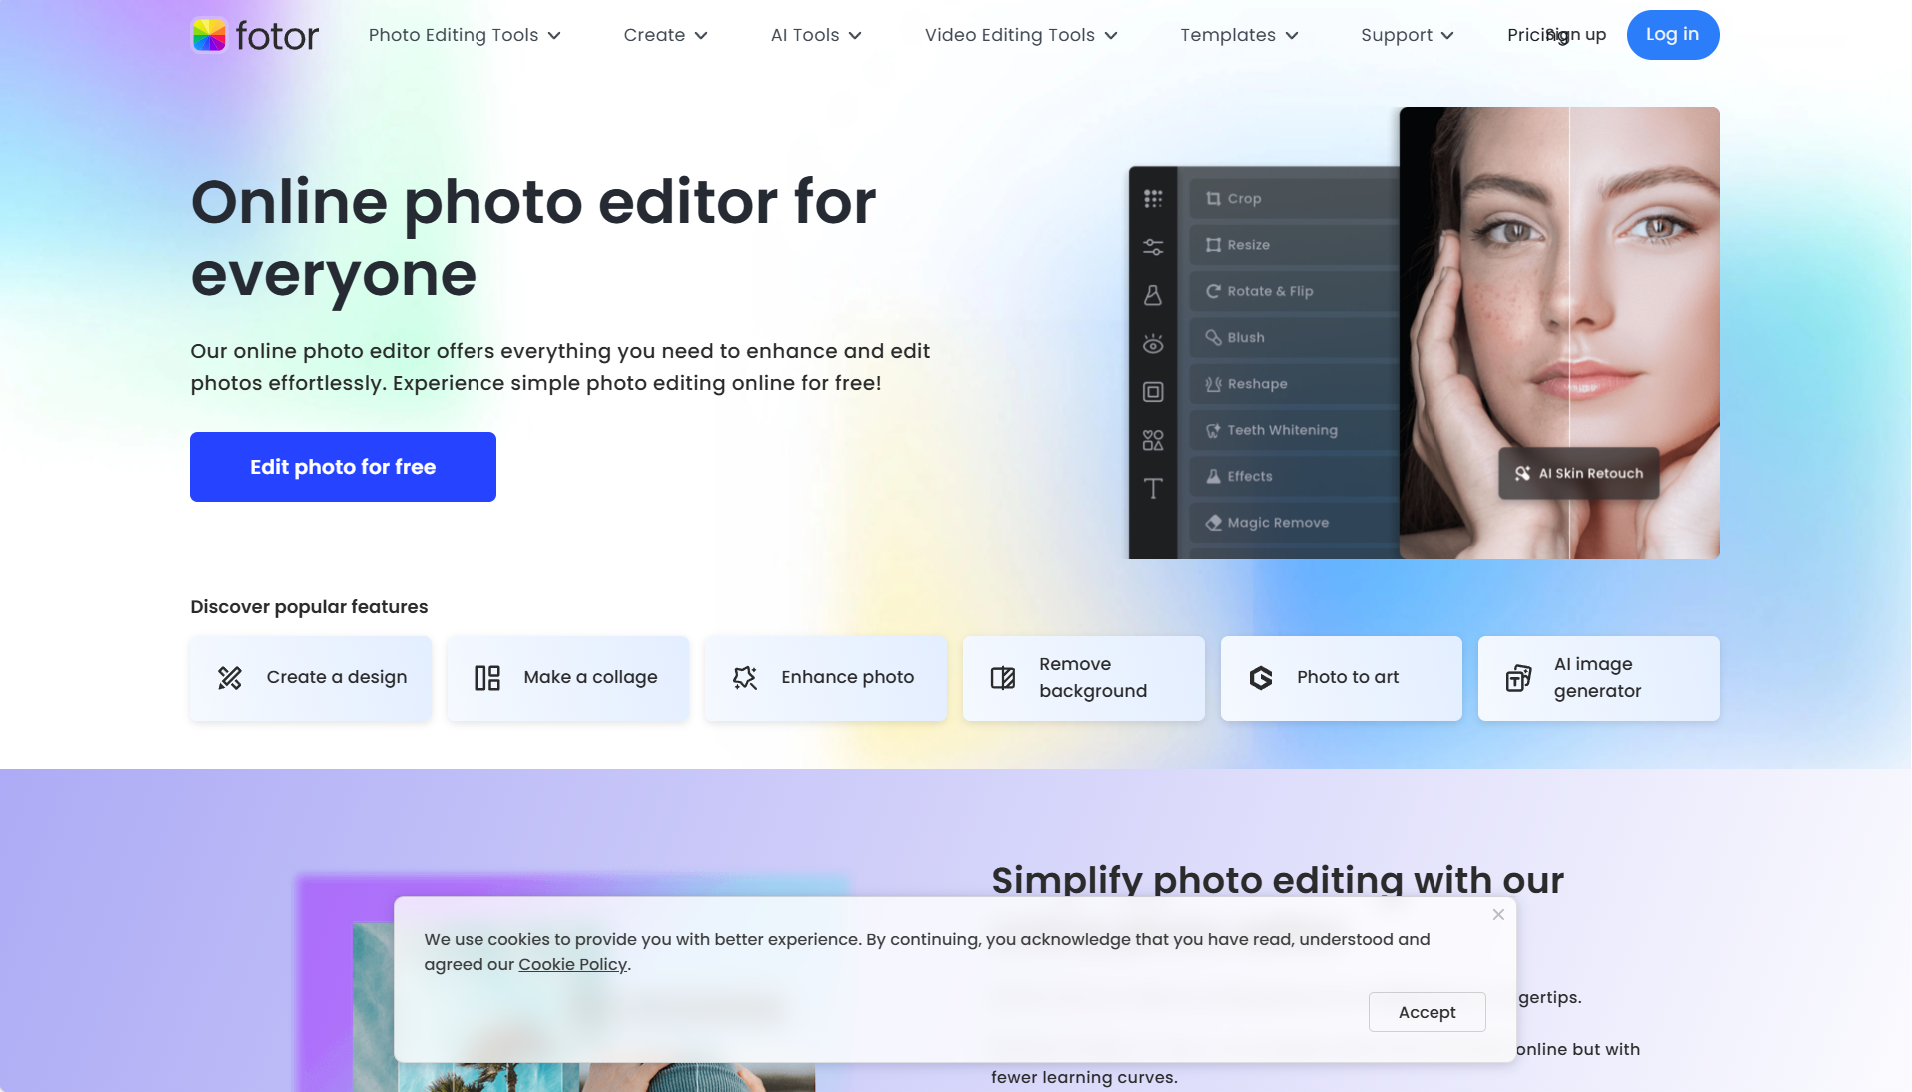Screen dimensions: 1912x1092
Task: Click the Reshape tool in the editor preview
Action: tap(1294, 384)
